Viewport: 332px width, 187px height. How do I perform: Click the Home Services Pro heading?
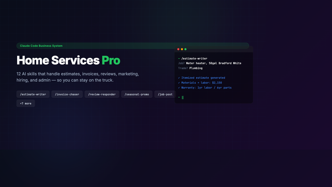pos(68,60)
